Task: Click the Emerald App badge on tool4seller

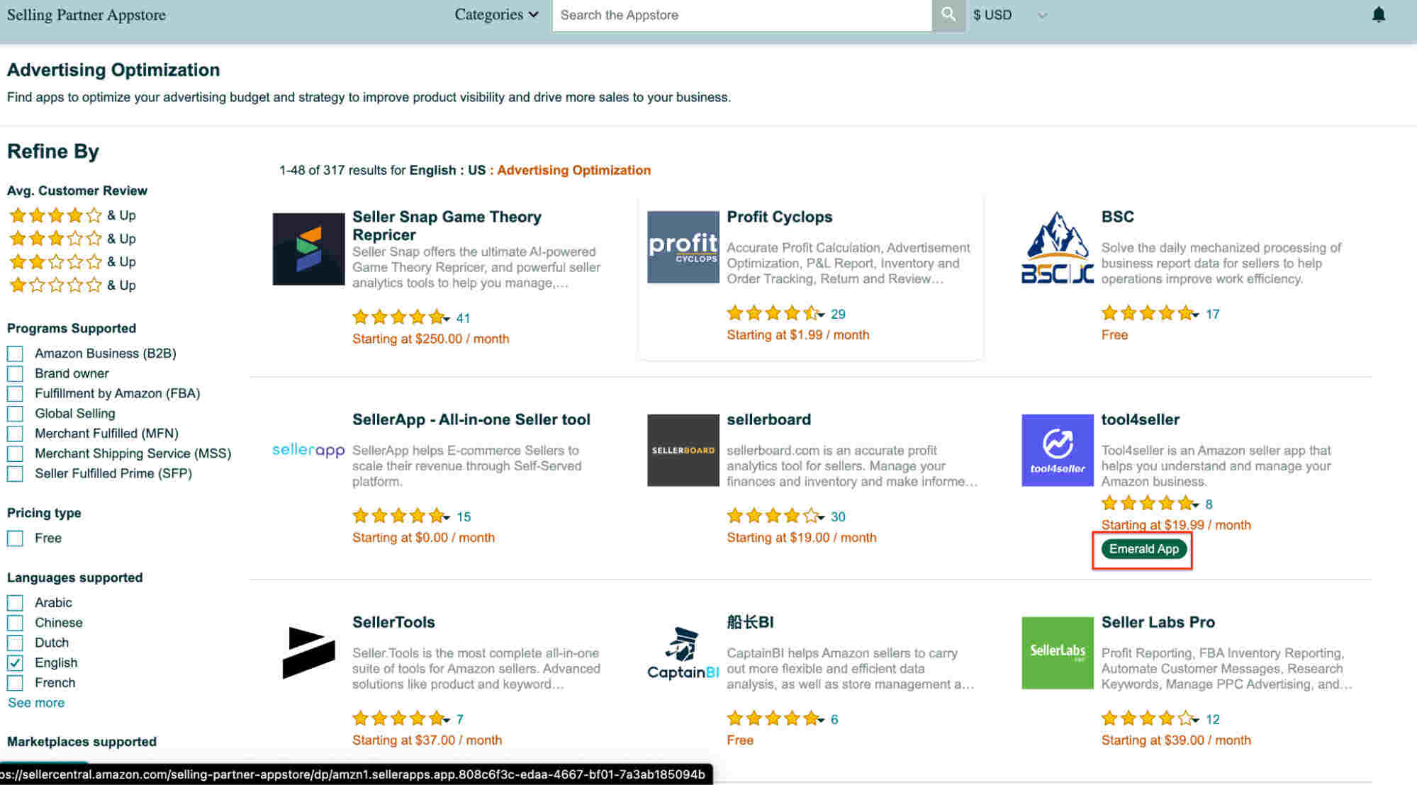Action: [x=1142, y=548]
